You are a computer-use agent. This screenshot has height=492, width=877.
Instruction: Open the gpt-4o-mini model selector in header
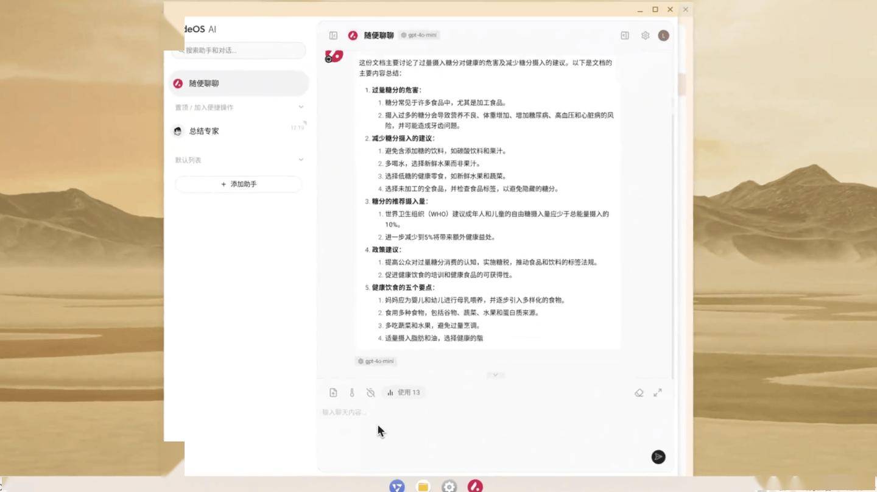coord(419,35)
